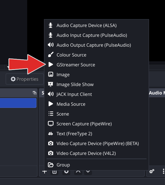This screenshot has width=165, height=185.
Task: Click microphone icon beside Audio Input Capture
Action: 50,35
